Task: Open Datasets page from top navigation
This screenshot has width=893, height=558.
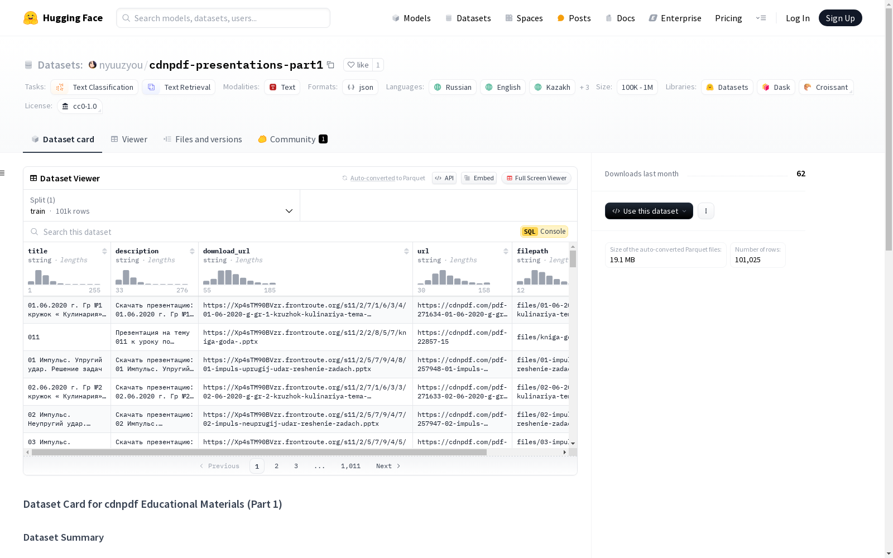Action: 468,18
